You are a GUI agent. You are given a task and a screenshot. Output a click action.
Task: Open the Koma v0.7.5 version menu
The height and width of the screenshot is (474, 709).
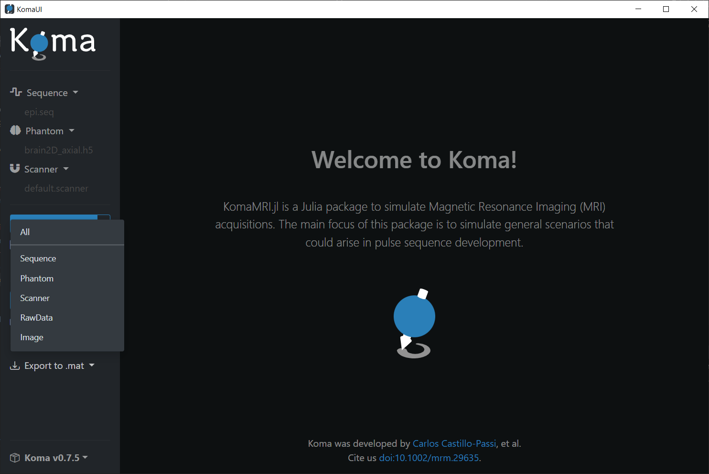point(85,457)
